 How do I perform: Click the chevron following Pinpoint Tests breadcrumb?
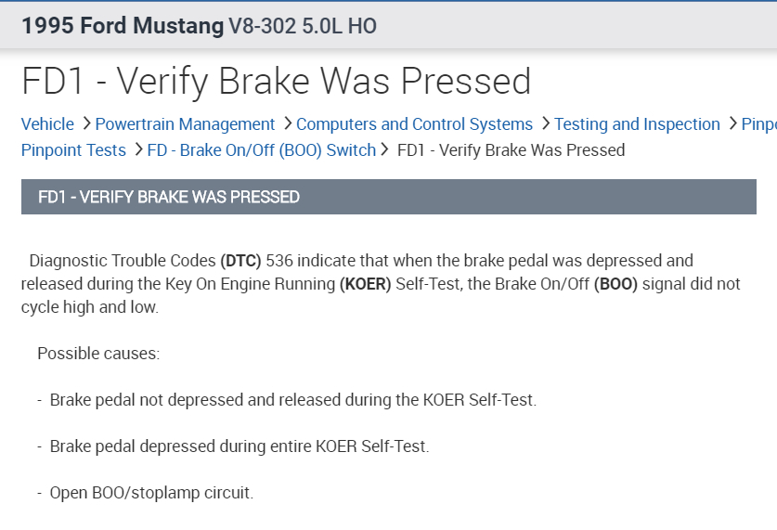click(x=137, y=149)
